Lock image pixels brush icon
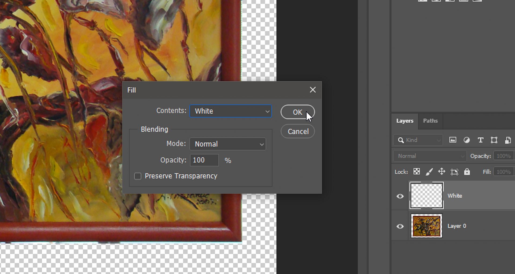 point(429,172)
